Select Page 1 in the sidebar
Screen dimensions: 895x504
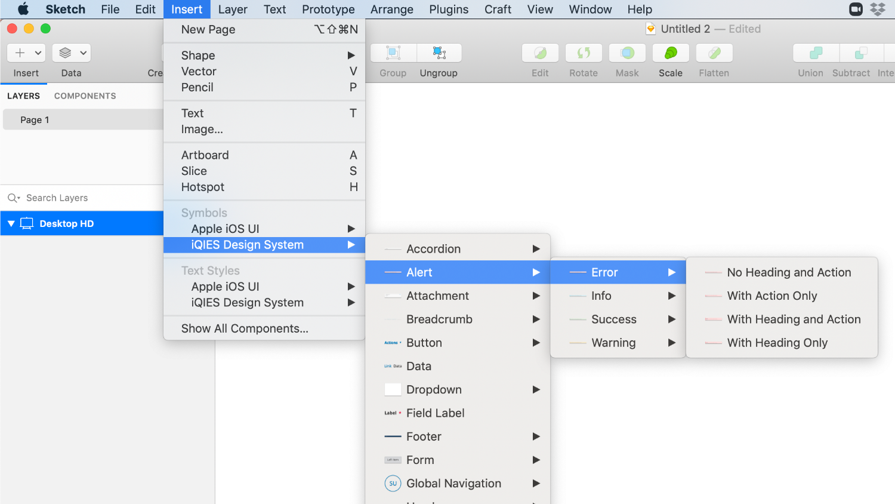pyautogui.click(x=35, y=119)
